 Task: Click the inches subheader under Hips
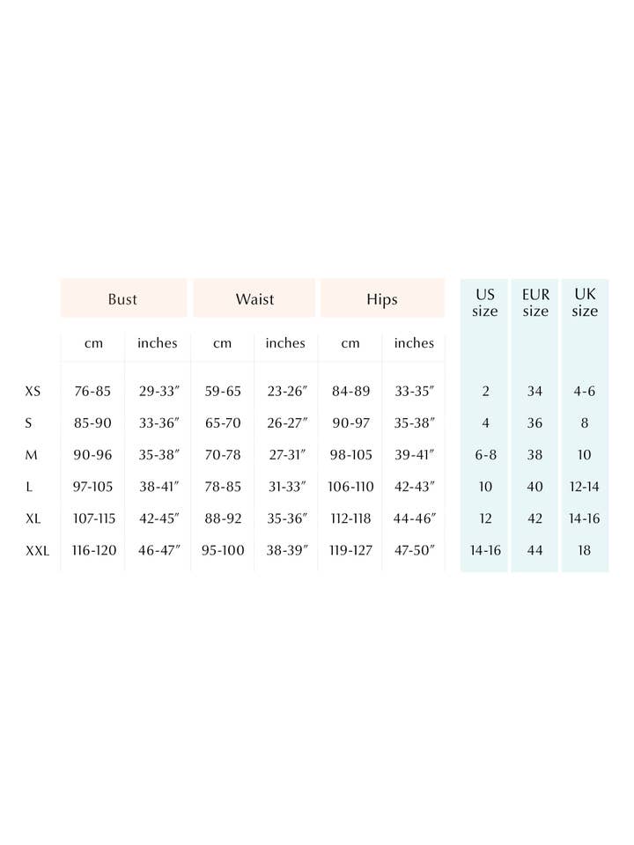click(414, 343)
